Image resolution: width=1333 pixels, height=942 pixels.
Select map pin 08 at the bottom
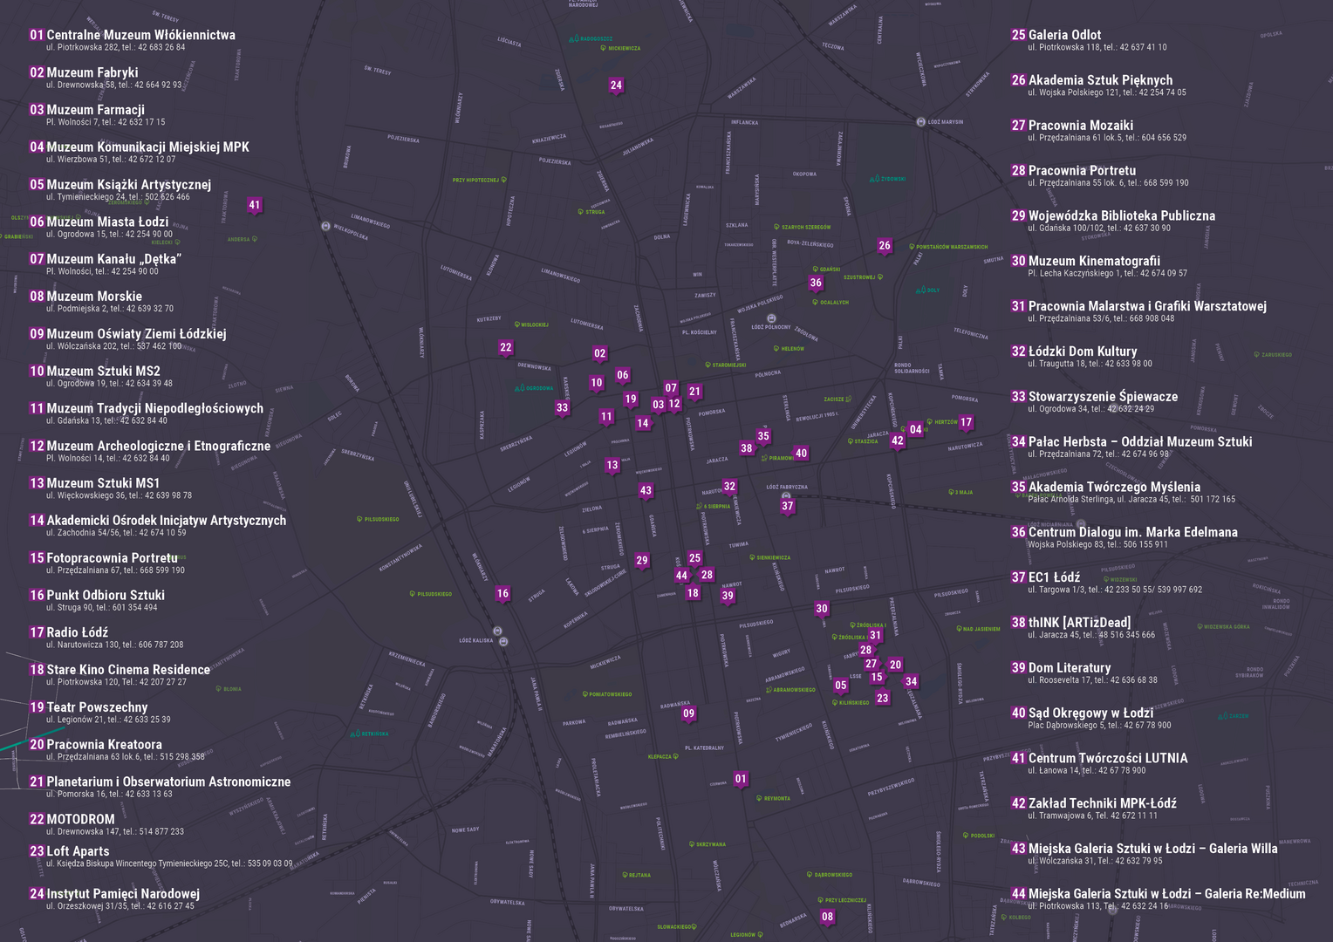(x=827, y=917)
